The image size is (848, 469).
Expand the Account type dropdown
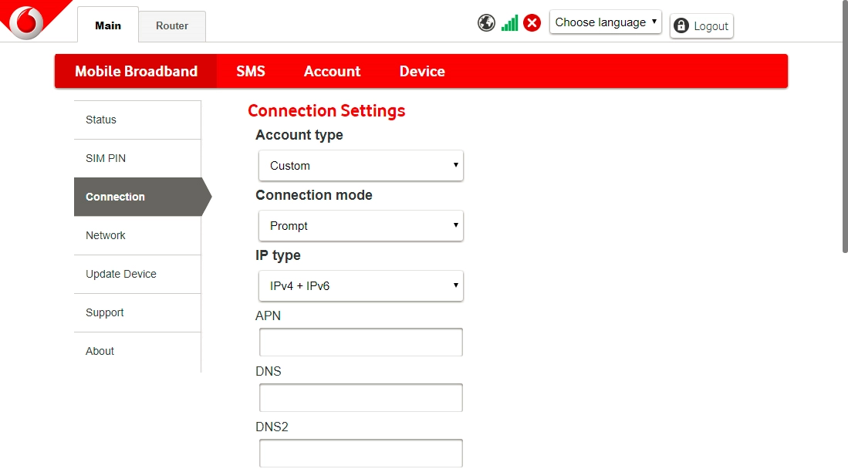(x=360, y=166)
